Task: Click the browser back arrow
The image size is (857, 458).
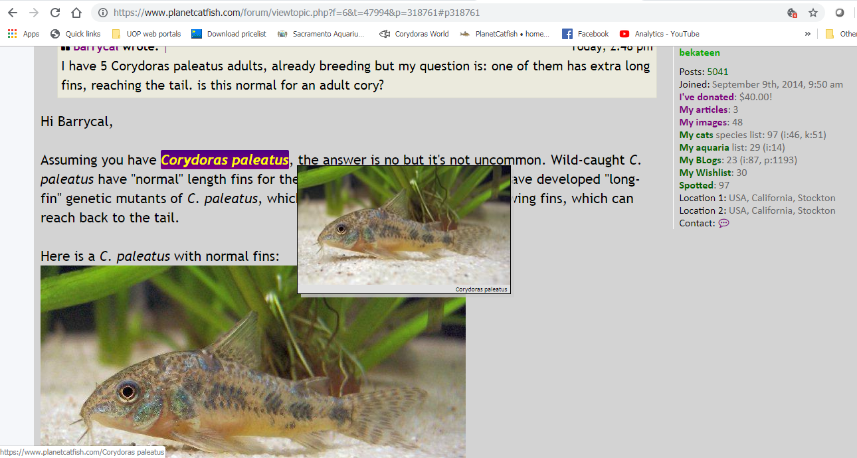Action: (13, 13)
